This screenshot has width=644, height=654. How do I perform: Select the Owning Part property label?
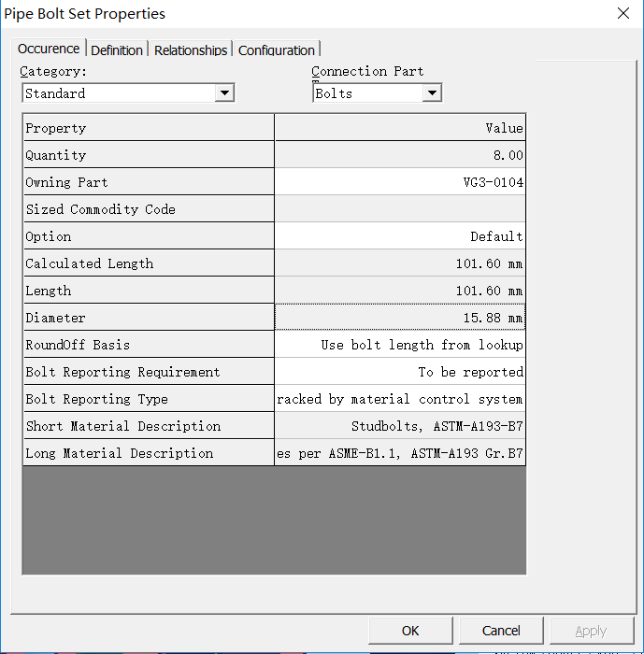(x=149, y=182)
